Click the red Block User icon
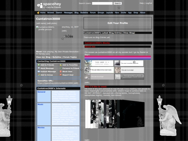Screen dimensions: 188x141 coord(61,71)
